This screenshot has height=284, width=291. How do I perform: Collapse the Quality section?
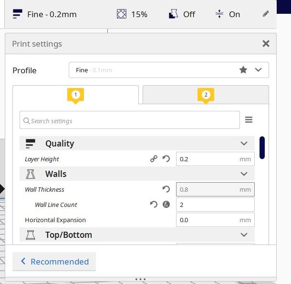[x=244, y=143]
